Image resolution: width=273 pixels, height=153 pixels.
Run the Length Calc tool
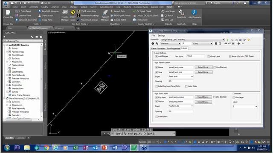point(118,11)
